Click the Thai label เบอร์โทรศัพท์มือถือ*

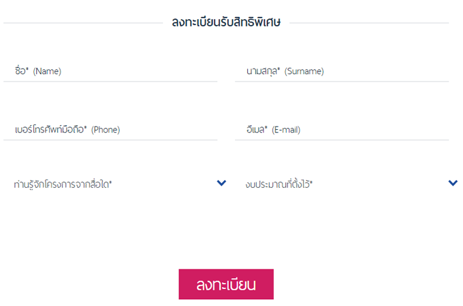[x=50, y=129]
